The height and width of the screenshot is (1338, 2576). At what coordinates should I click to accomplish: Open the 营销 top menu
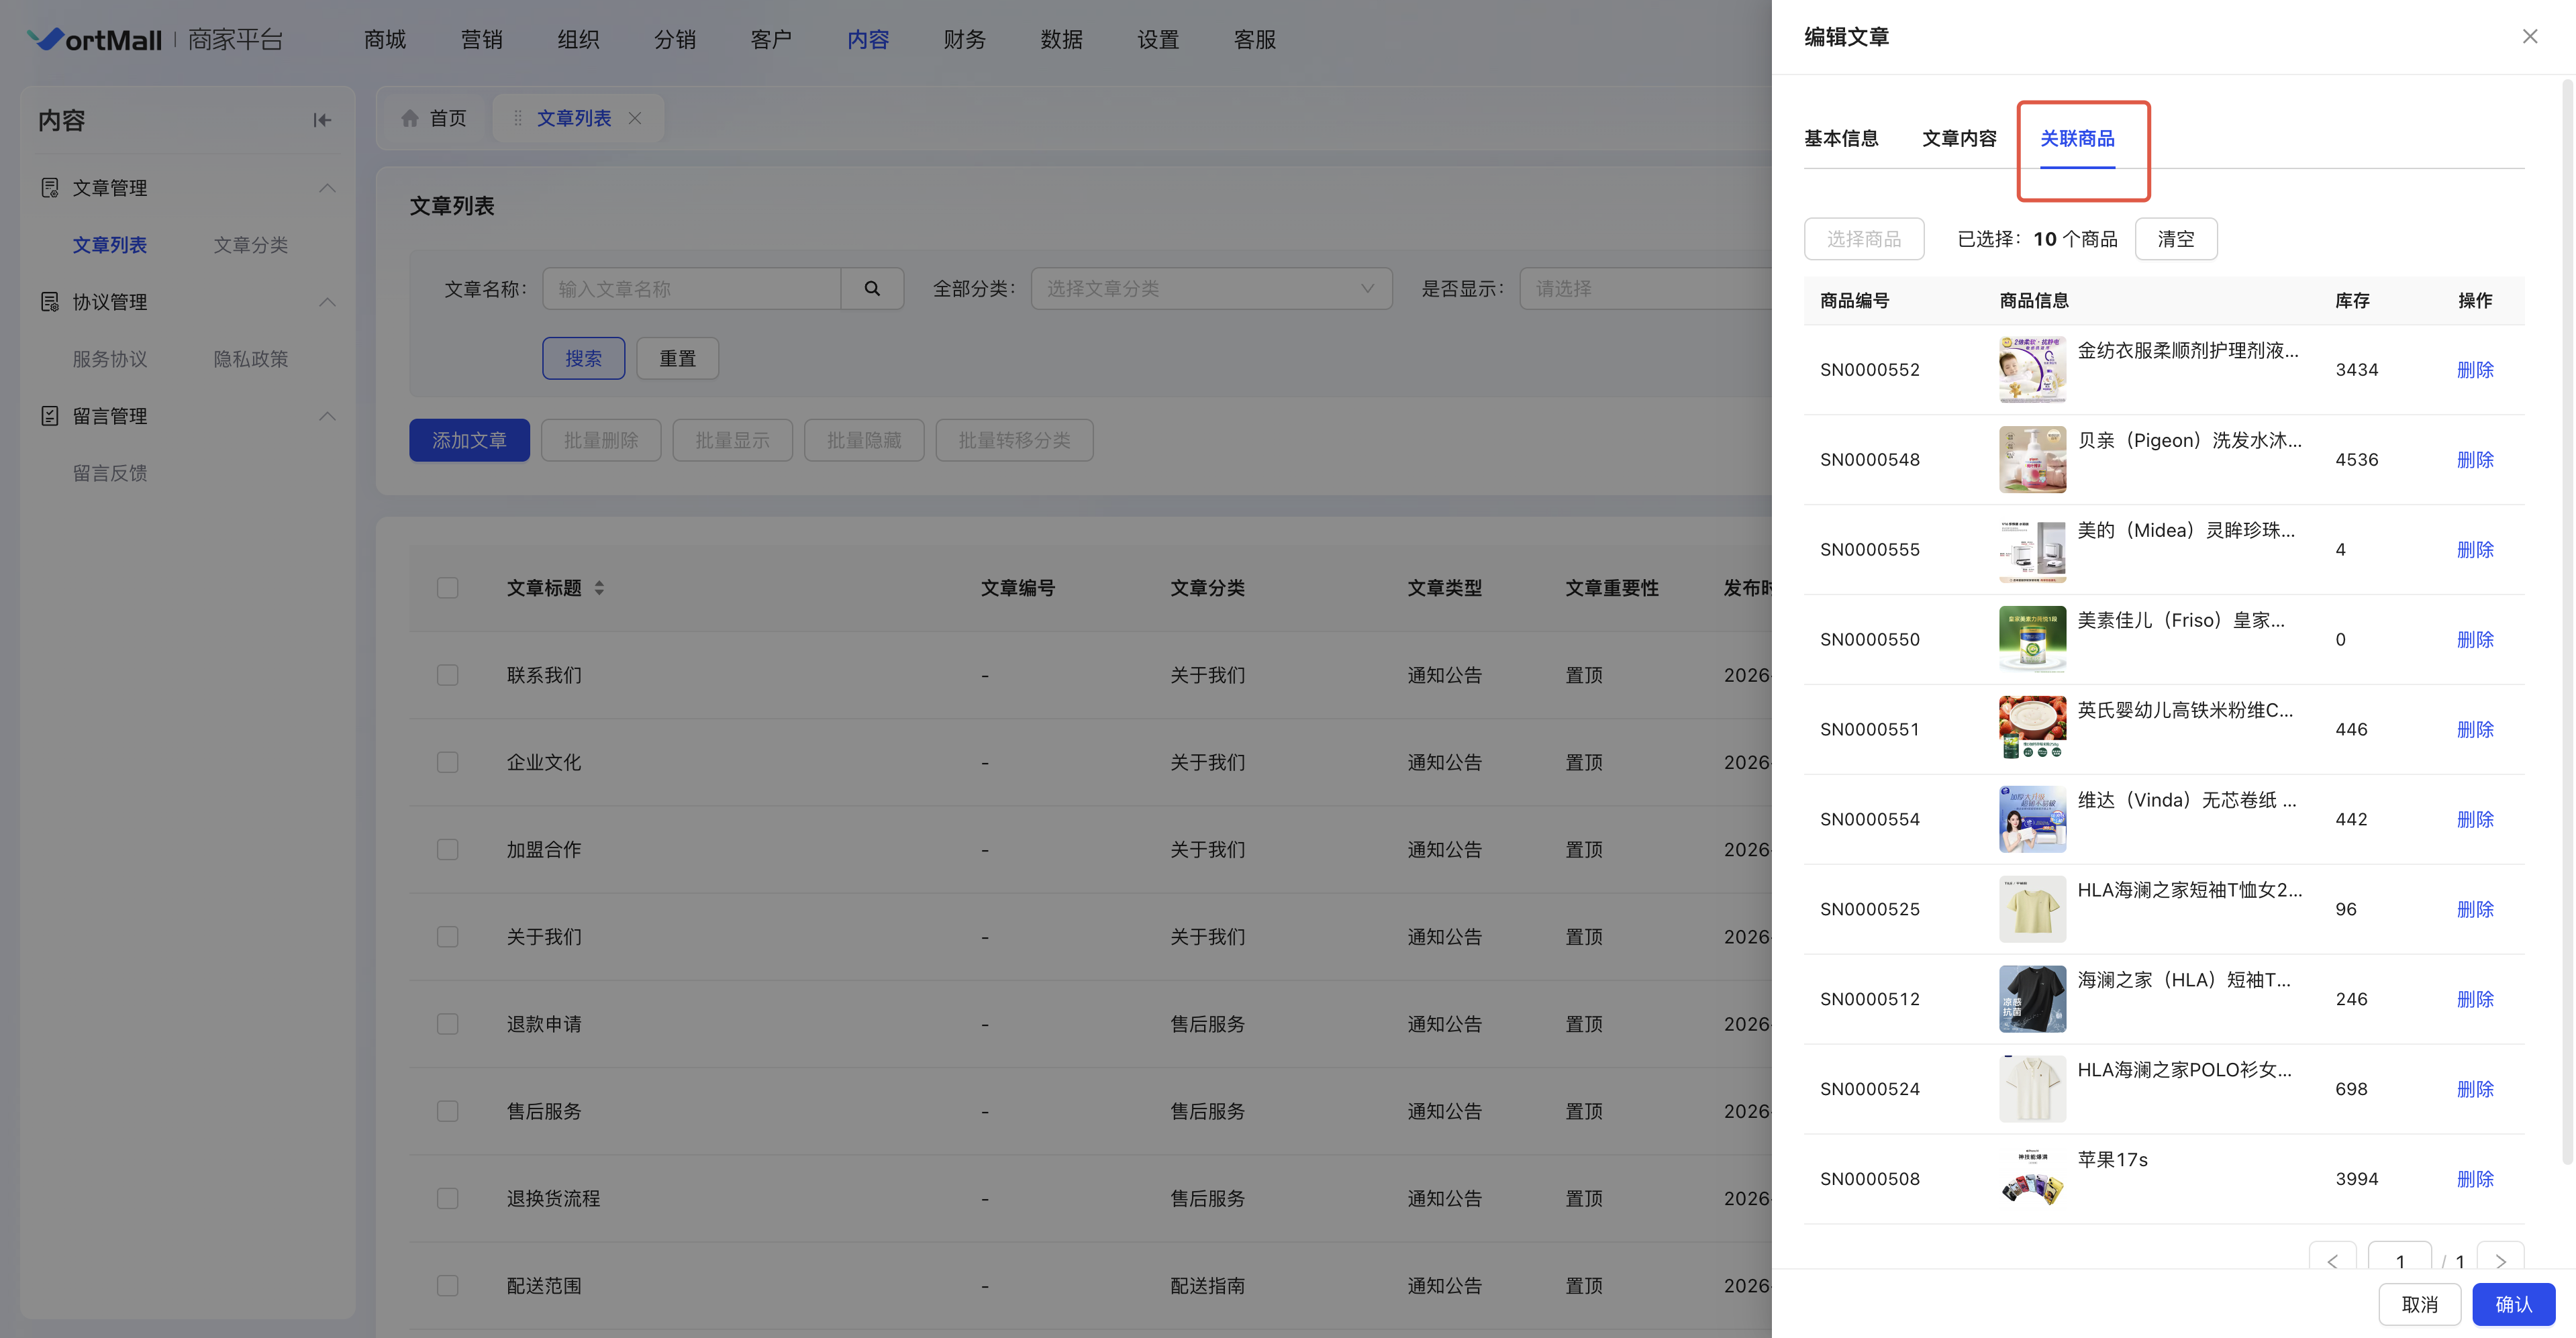pyautogui.click(x=481, y=39)
